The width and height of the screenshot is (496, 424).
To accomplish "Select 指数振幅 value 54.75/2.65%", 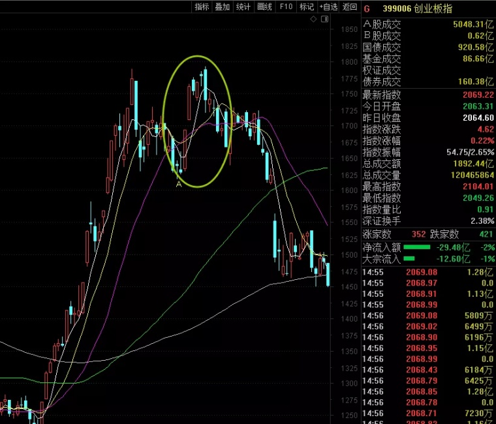I will click(470, 152).
